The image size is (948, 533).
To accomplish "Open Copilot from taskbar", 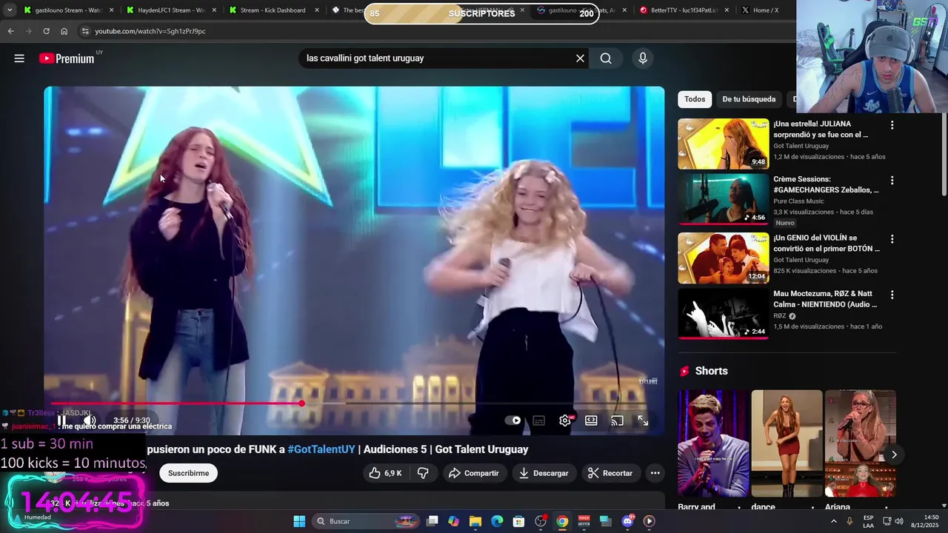I will [453, 521].
